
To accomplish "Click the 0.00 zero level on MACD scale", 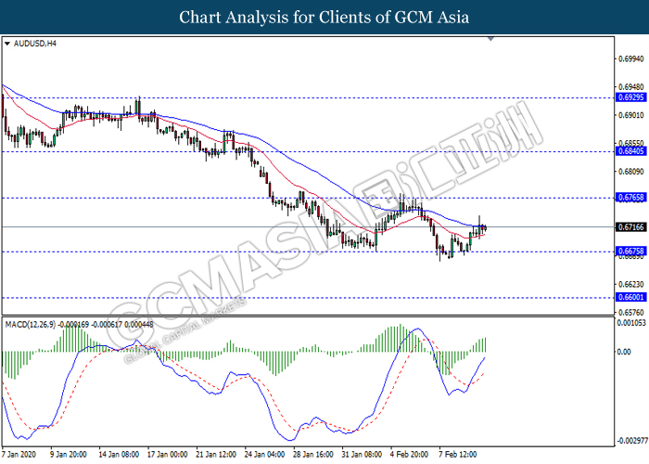I will click(x=625, y=353).
